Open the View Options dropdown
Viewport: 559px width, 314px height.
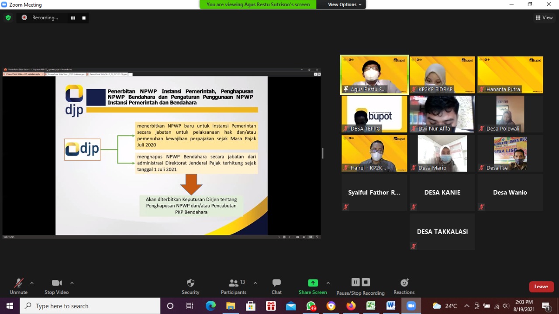[x=345, y=4]
